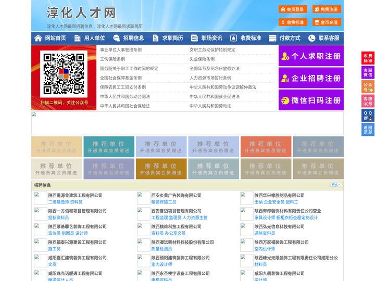
Task: Open the 质量检测员 job link
Action: pos(161,249)
